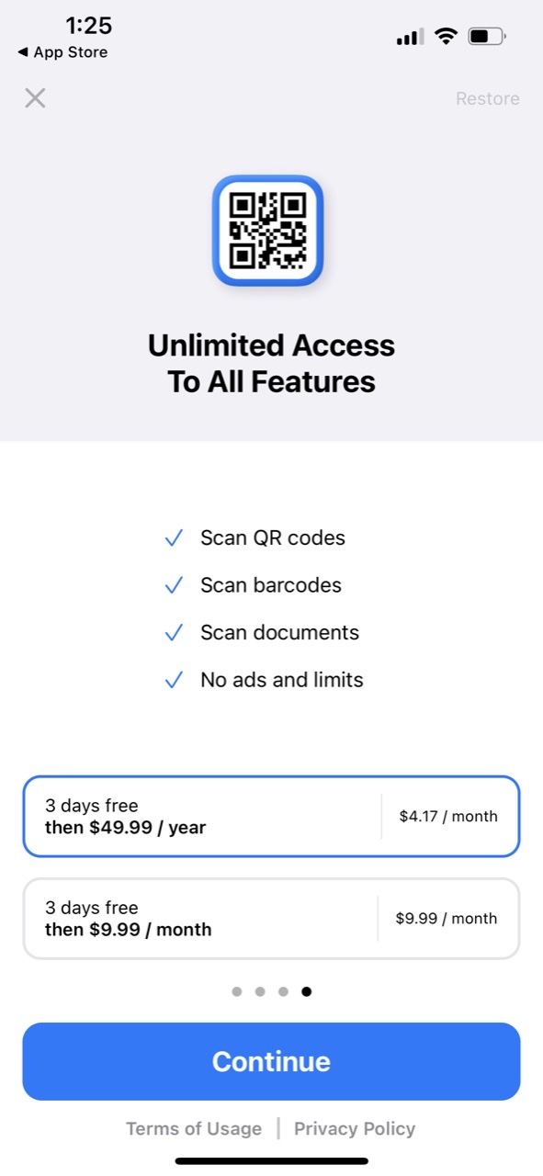The width and height of the screenshot is (543, 1176).
Task: Tap the QR code app icon
Action: [x=269, y=231]
